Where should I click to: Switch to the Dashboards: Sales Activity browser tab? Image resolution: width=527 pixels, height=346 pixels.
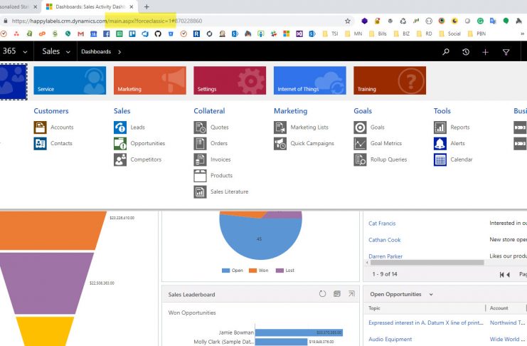pyautogui.click(x=90, y=6)
